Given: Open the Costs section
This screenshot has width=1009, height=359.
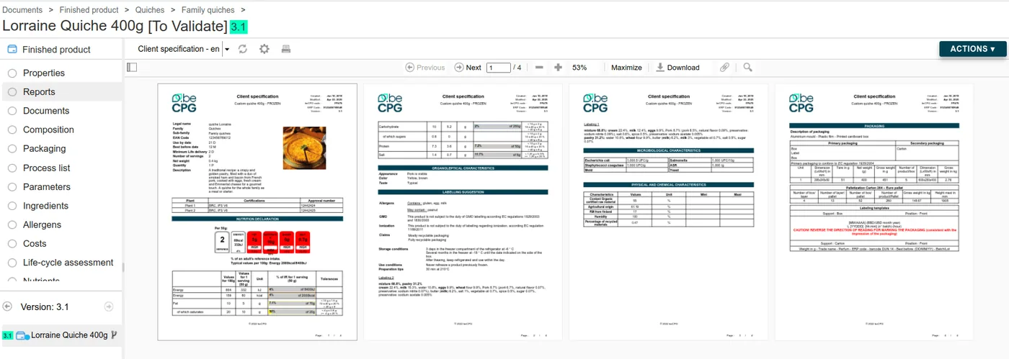Looking at the screenshot, I should [x=35, y=244].
